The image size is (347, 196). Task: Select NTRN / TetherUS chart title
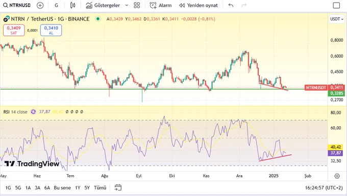pos(50,19)
